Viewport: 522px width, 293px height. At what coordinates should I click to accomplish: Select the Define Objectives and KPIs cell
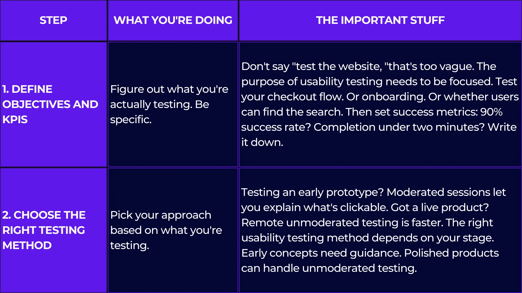pyautogui.click(x=53, y=104)
